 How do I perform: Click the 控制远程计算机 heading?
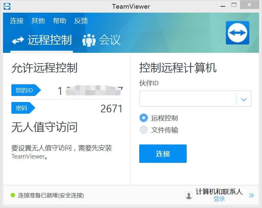[x=178, y=68]
